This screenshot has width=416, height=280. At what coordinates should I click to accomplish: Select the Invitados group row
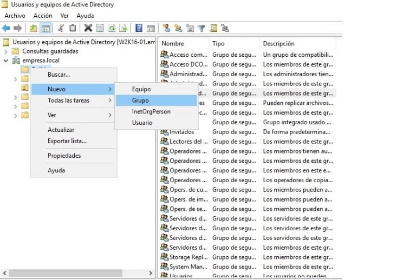248,132
